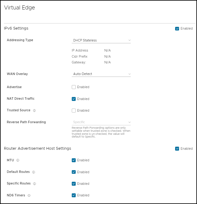Uncheck Specific Routes Enabled checkbox
This screenshot has width=197, height=204.
click(x=74, y=184)
